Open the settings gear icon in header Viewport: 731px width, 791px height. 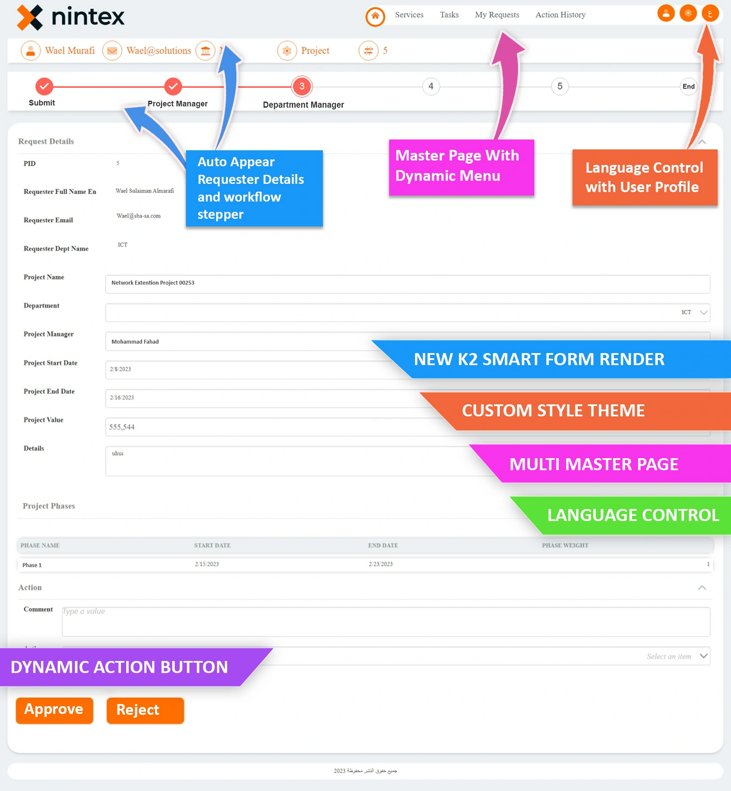pos(688,13)
